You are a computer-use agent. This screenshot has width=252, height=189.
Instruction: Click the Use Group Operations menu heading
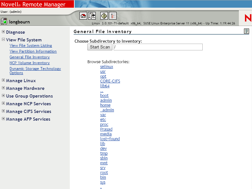point(29,96)
